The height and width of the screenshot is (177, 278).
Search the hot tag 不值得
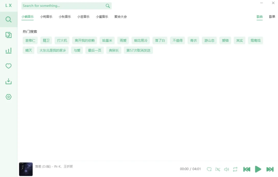(x=177, y=41)
